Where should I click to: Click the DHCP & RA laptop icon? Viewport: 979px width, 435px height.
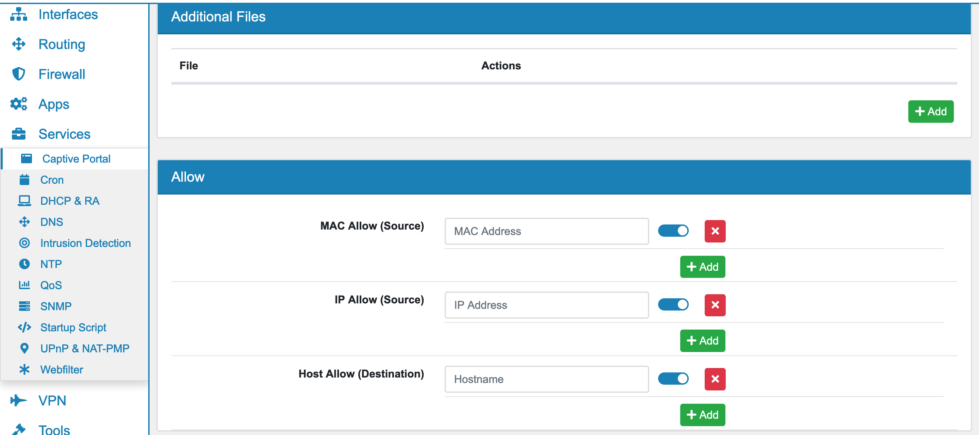pos(24,200)
